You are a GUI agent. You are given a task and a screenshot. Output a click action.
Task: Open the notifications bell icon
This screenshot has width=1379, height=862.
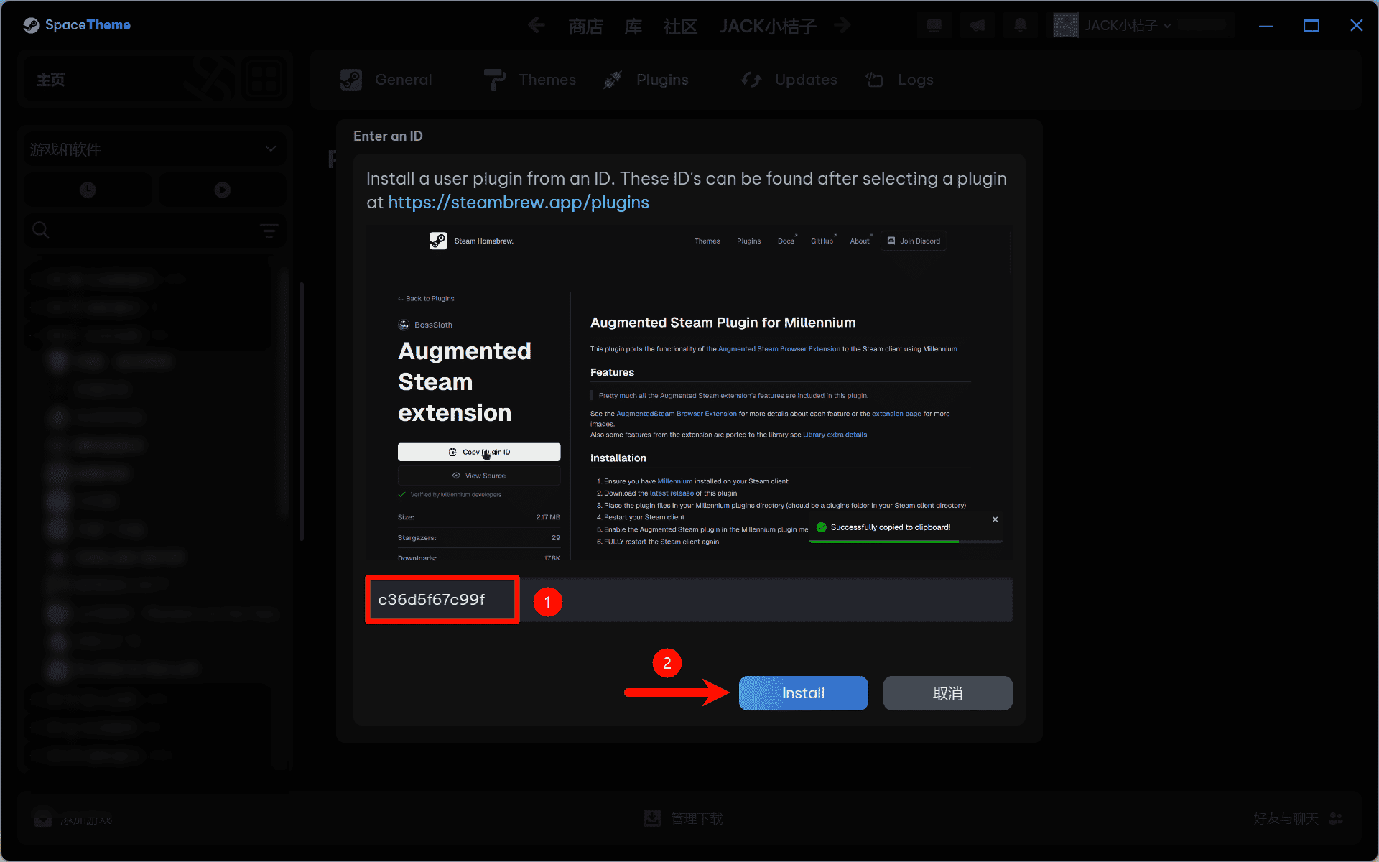[1020, 26]
